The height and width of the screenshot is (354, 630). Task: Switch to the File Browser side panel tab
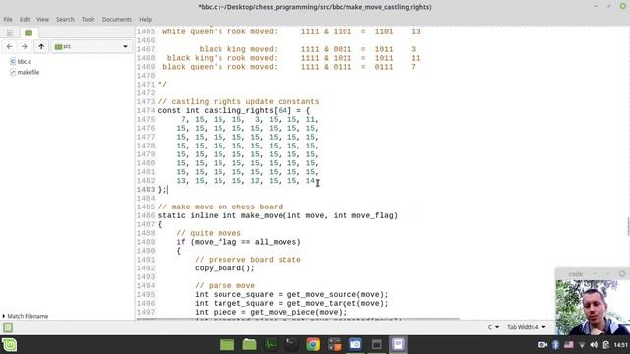pyautogui.click(x=29, y=32)
